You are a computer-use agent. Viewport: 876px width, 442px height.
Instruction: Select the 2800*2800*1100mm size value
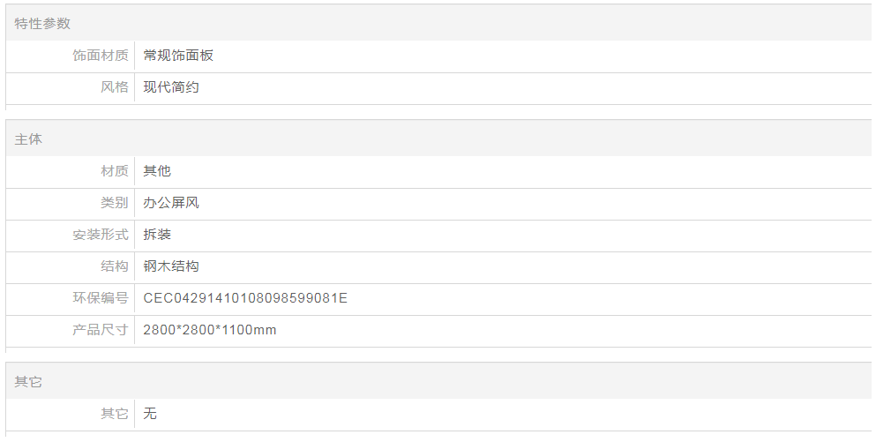click(209, 330)
